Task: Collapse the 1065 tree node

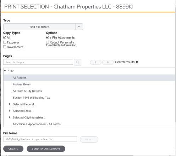Action: (5, 71)
